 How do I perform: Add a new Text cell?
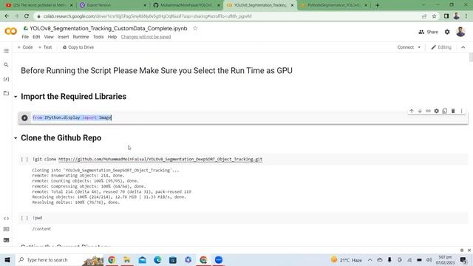click(45, 47)
